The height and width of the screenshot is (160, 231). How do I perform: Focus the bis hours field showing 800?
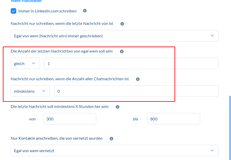click(173, 119)
